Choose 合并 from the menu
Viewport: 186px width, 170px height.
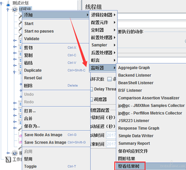(x=56, y=119)
